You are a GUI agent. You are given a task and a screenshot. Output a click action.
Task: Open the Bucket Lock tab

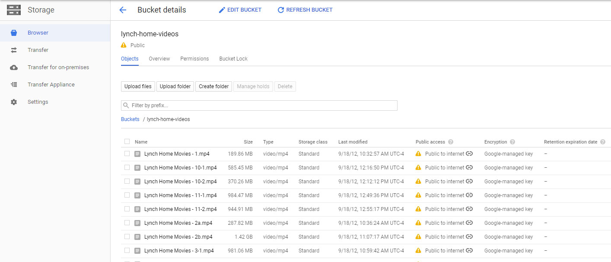pyautogui.click(x=233, y=59)
